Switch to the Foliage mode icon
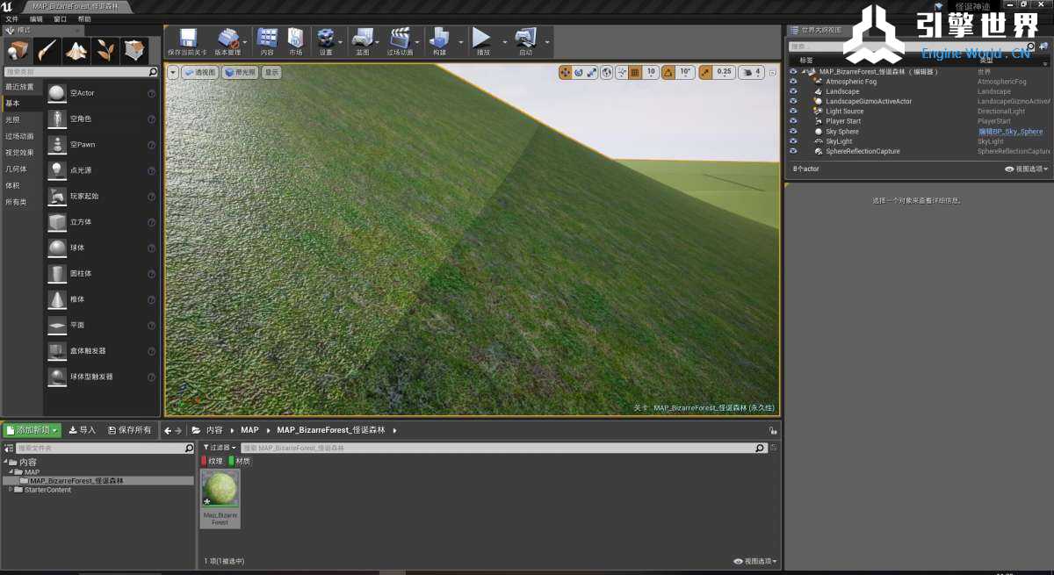 [105, 51]
